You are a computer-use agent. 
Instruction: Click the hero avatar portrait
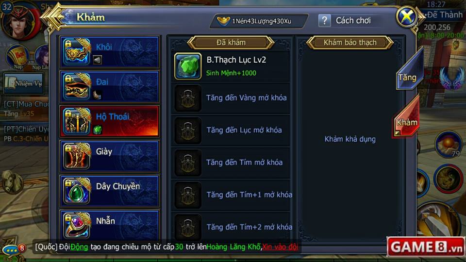[x=19, y=22]
